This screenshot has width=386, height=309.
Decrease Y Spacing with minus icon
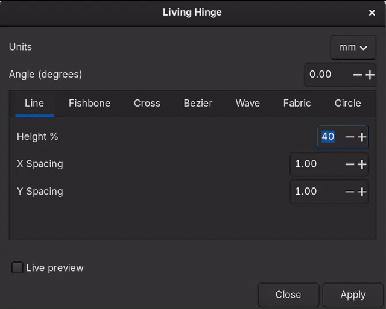pyautogui.click(x=350, y=192)
